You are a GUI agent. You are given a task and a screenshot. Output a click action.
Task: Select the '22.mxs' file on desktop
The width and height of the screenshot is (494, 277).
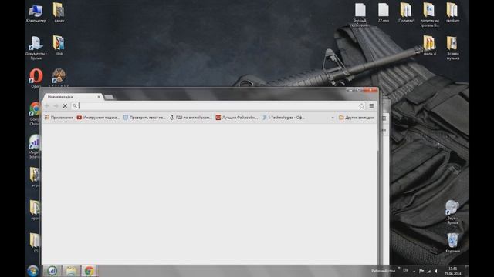(383, 13)
